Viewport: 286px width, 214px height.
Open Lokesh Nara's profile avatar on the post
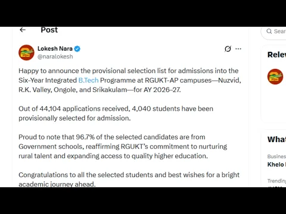(x=26, y=52)
